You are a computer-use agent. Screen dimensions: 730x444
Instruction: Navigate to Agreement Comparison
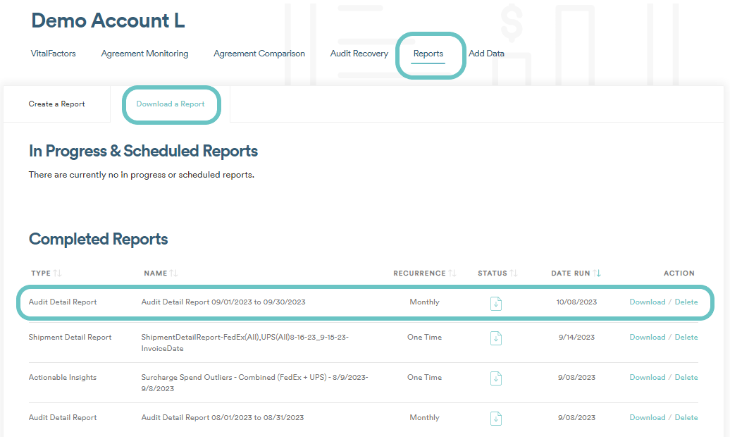click(259, 54)
